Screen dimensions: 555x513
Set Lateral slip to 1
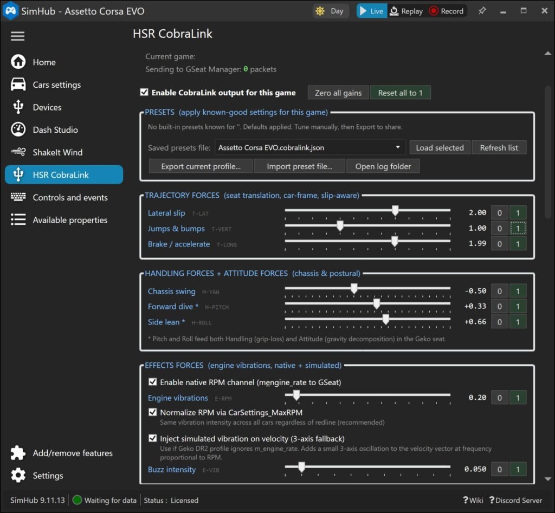tap(518, 213)
